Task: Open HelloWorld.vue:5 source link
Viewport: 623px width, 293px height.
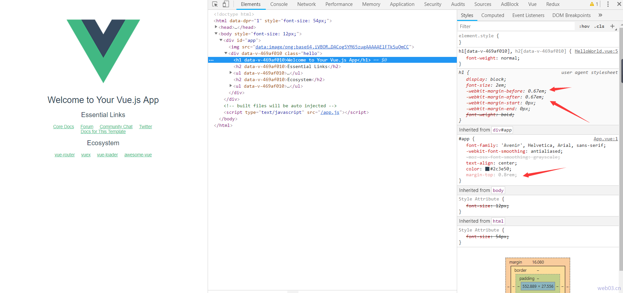Action: 596,51
